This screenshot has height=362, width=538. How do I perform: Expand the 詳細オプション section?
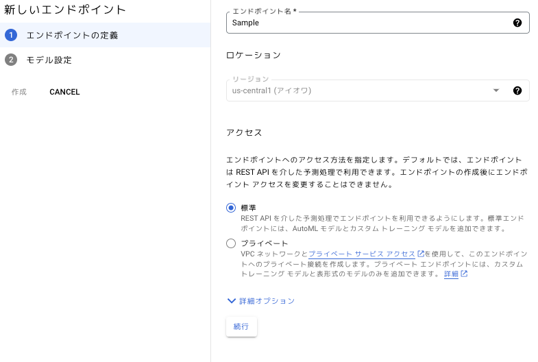click(267, 301)
